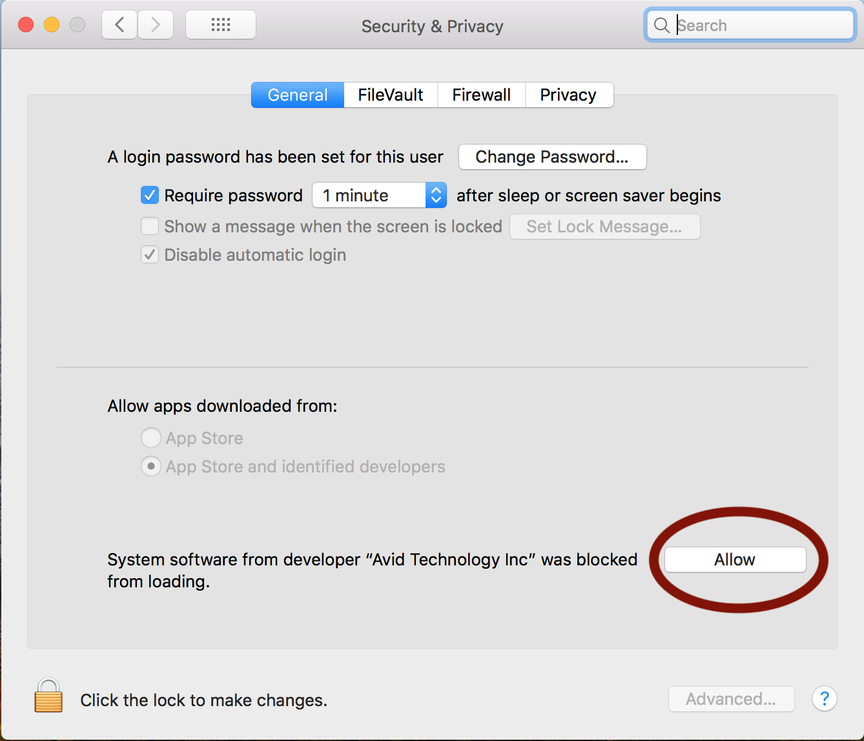Switch to the FileVault tab

[391, 95]
